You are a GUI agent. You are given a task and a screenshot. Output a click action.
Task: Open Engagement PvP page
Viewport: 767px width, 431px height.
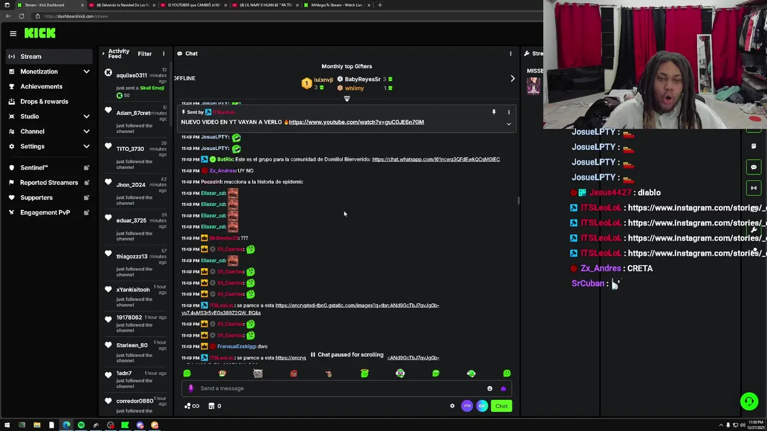48,213
